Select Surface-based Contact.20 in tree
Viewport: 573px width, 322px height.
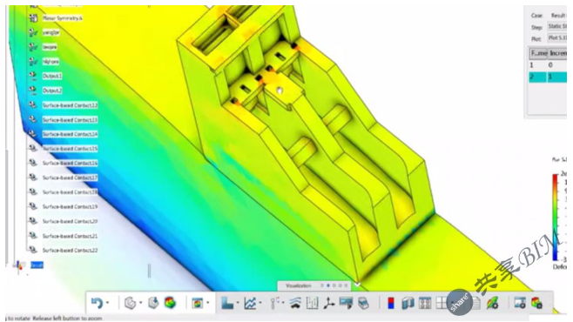point(70,221)
